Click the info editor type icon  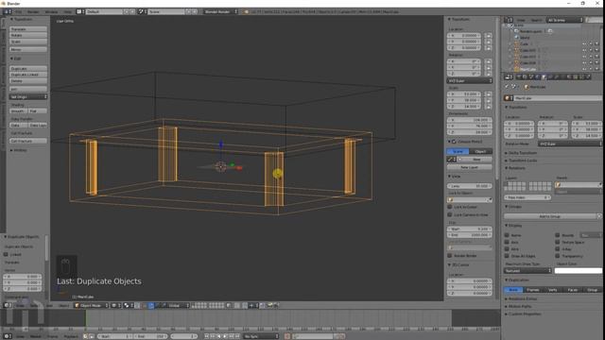7,12
